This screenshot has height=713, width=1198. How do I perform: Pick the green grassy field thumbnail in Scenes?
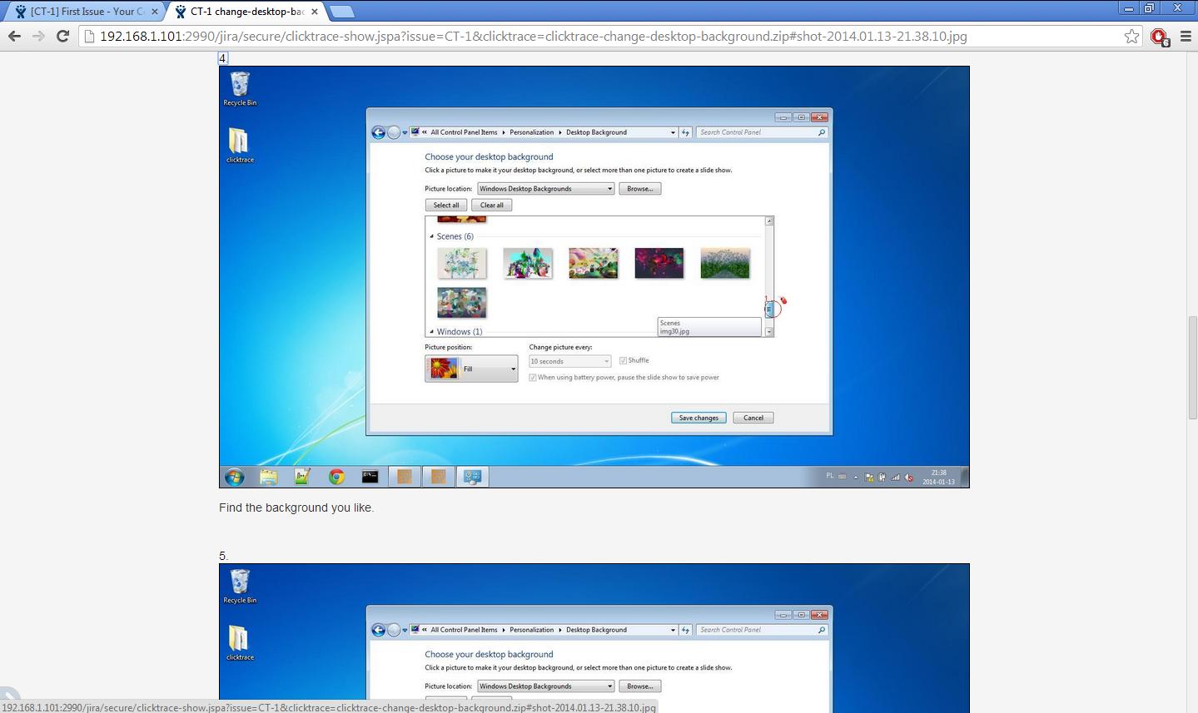[725, 263]
